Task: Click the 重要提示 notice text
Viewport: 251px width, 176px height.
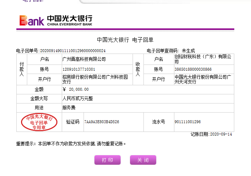Action: [71, 144]
